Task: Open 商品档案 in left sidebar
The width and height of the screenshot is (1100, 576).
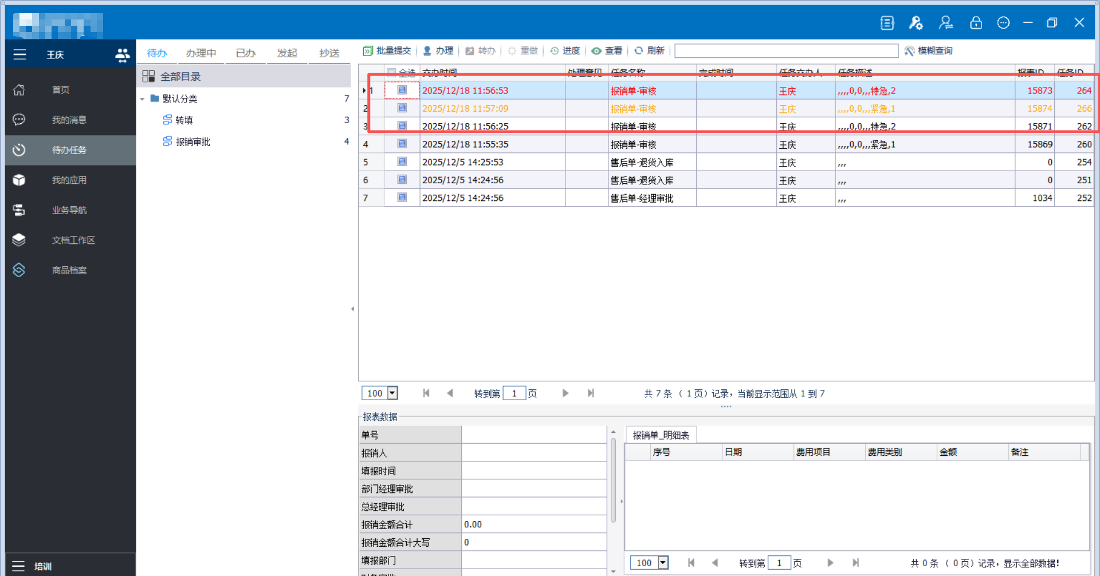Action: (x=69, y=270)
